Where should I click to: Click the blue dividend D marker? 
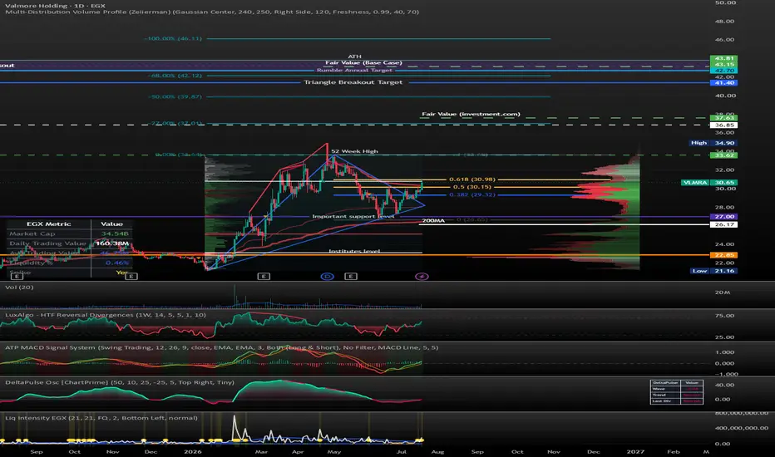pos(327,276)
